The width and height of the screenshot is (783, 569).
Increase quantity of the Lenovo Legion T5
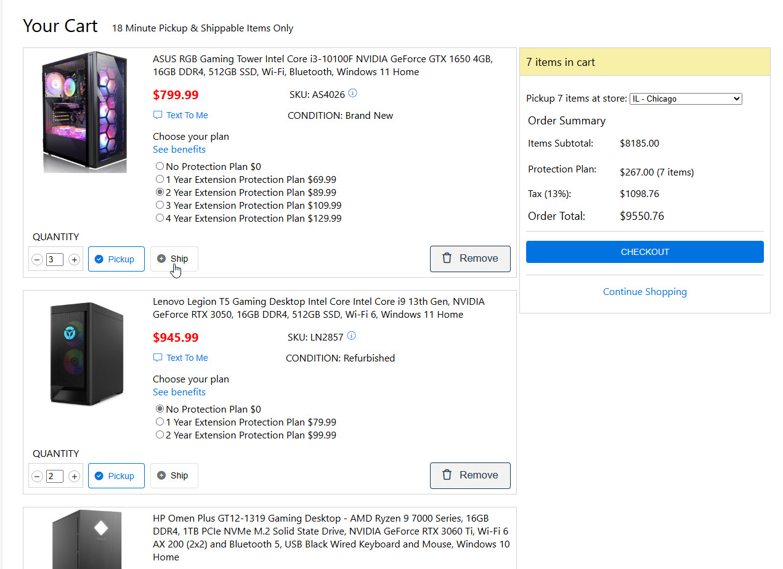[74, 477]
